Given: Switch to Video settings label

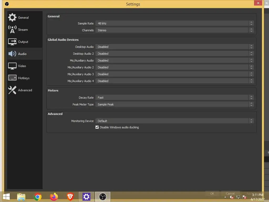Looking at the screenshot, I should pos(22,66).
